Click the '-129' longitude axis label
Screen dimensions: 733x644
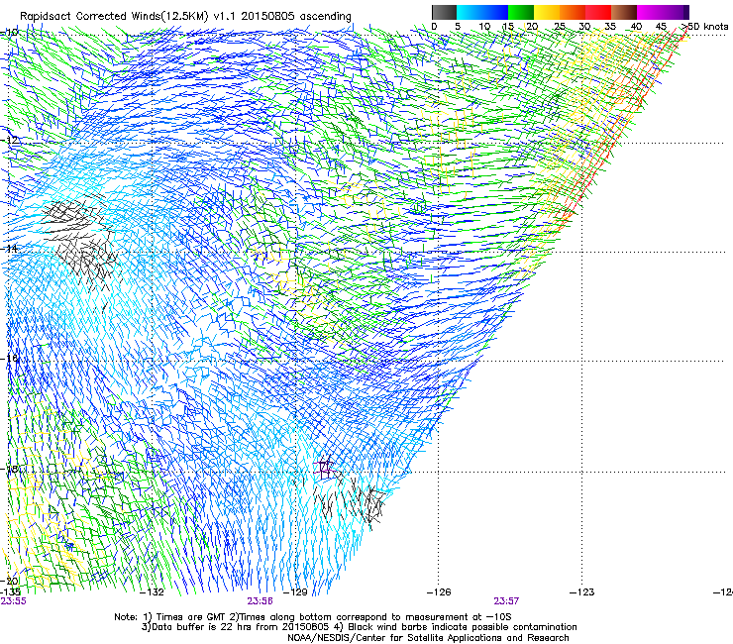(x=296, y=592)
